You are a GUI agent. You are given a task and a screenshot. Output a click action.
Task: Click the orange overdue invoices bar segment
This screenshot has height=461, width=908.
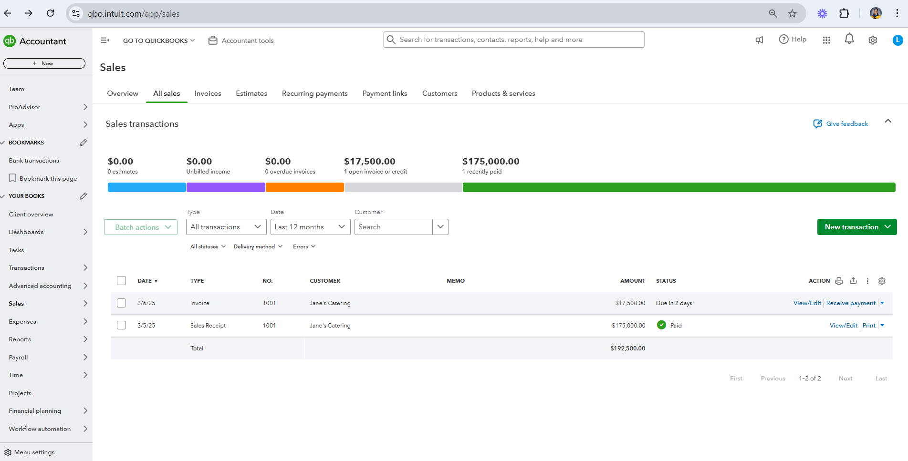(x=305, y=187)
